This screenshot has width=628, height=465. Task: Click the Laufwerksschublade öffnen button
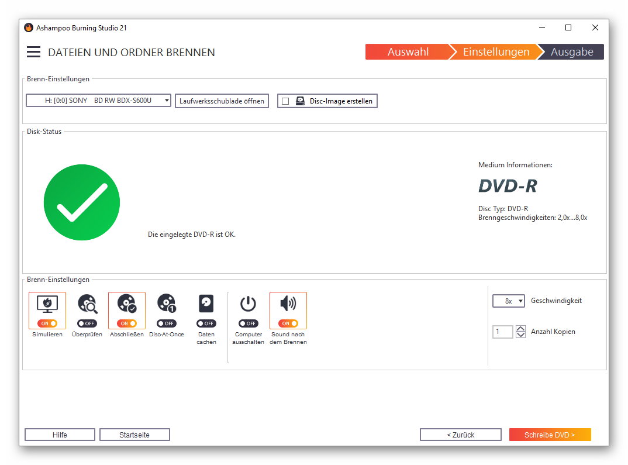222,101
